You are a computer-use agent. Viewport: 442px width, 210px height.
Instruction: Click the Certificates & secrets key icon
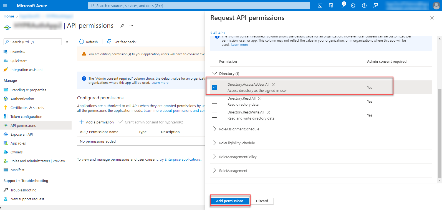click(6, 108)
